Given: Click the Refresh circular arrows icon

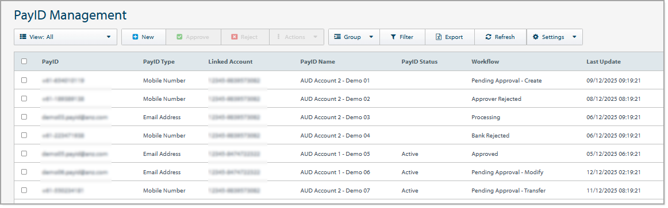Looking at the screenshot, I should [x=488, y=37].
